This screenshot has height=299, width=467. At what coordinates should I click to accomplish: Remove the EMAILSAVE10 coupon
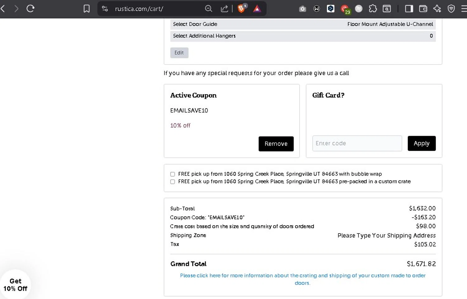(276, 144)
